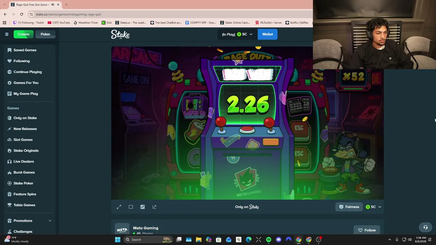436x245 pixels.
Task: Open the Fairness info
Action: click(x=349, y=207)
